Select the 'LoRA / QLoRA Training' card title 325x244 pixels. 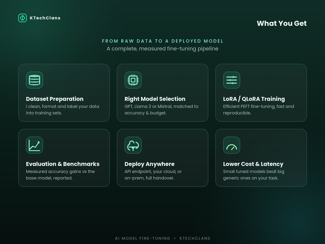click(x=254, y=99)
